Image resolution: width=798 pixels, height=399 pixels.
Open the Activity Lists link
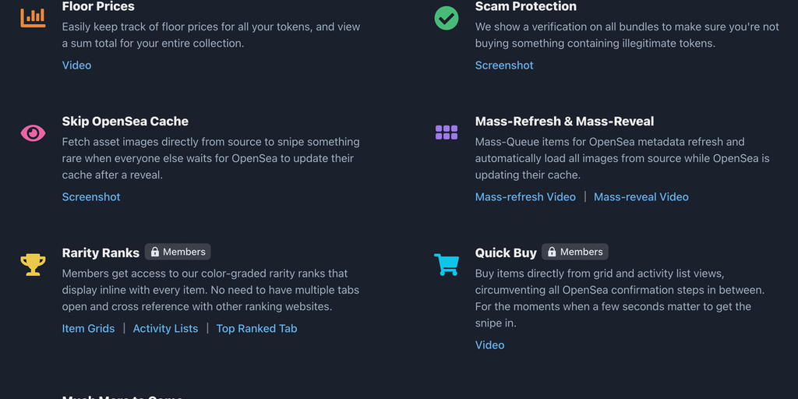pyautogui.click(x=165, y=329)
